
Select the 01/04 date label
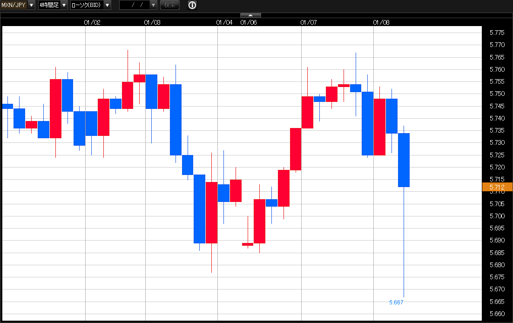point(224,22)
